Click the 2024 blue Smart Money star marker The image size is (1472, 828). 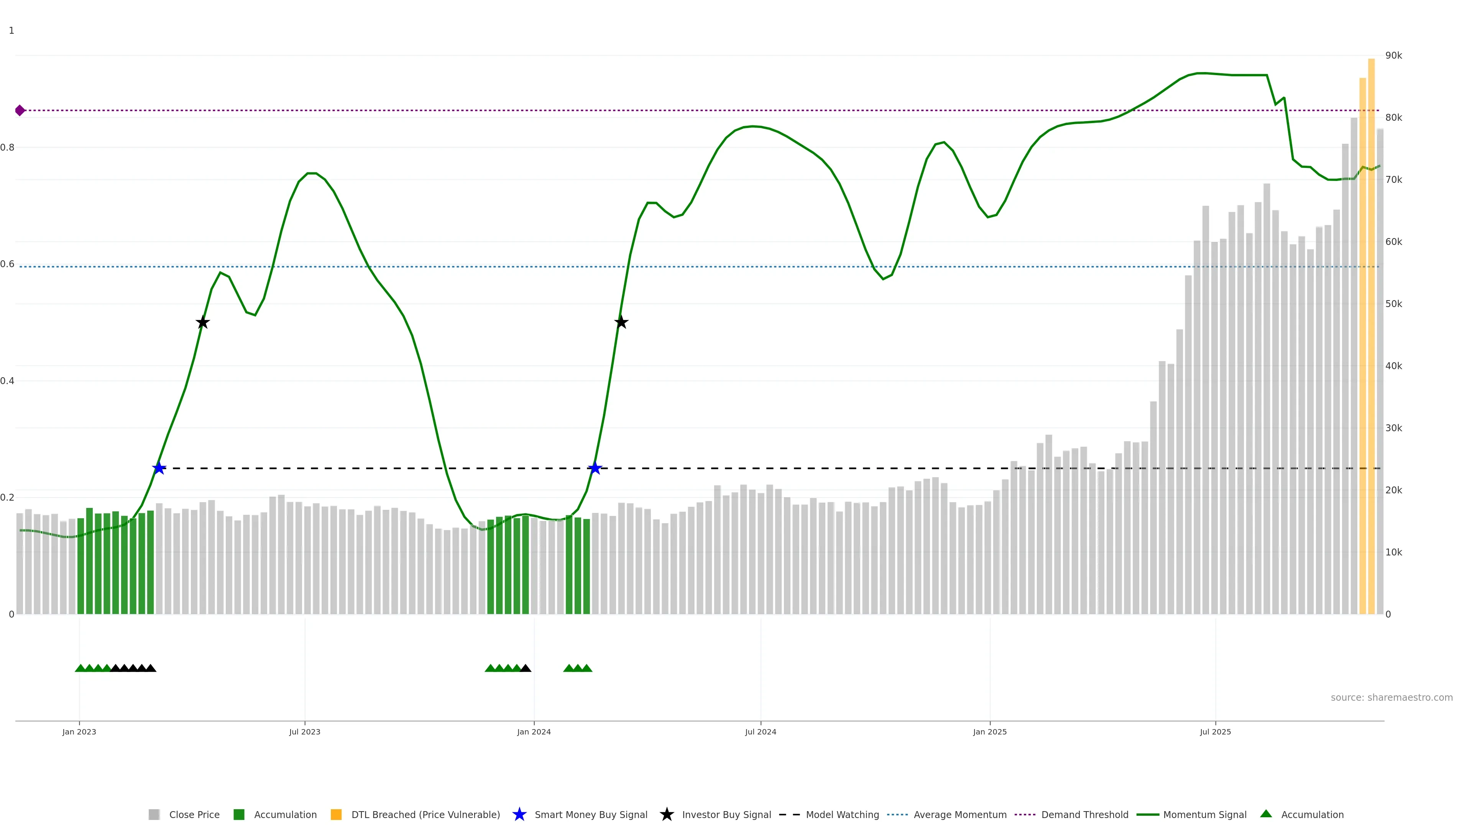point(595,468)
